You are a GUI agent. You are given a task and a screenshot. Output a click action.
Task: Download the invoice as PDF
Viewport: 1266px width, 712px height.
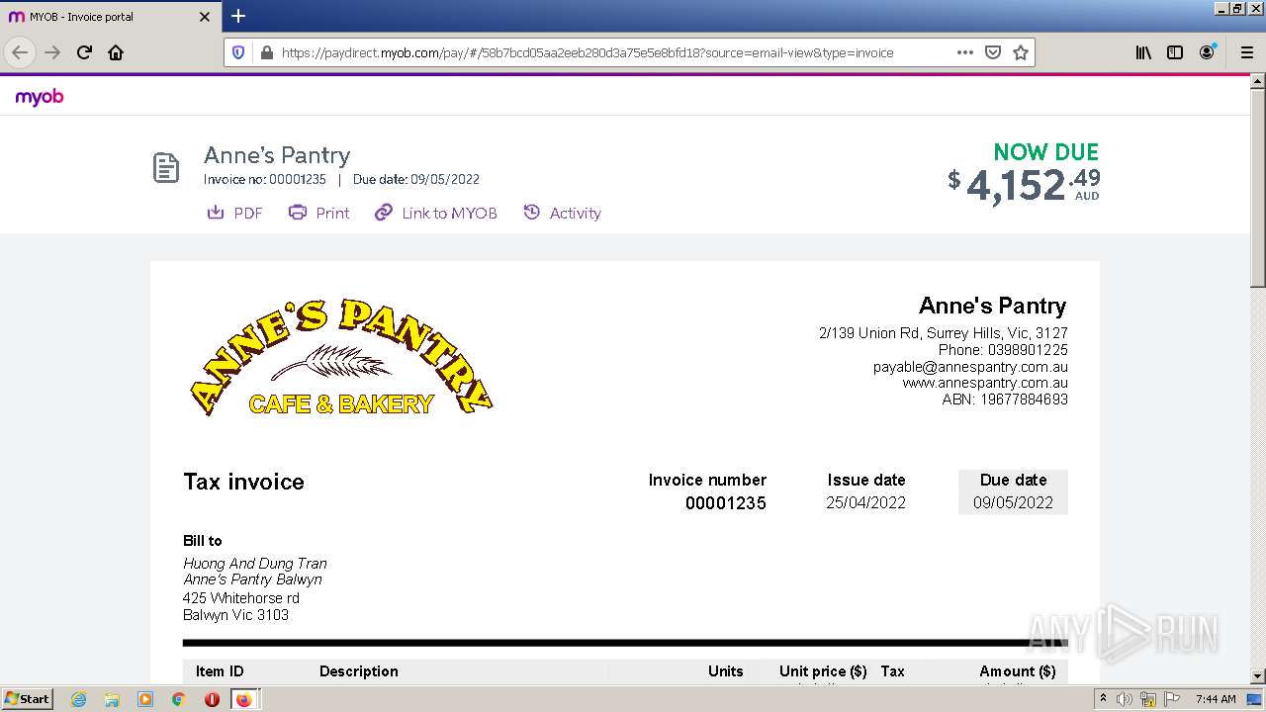234,213
